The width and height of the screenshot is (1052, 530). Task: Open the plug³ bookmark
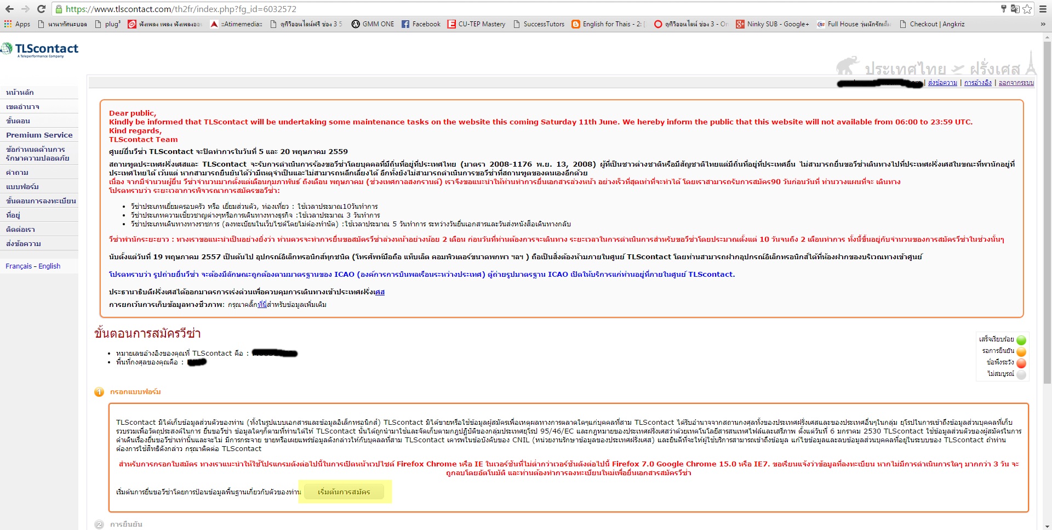pyautogui.click(x=107, y=24)
